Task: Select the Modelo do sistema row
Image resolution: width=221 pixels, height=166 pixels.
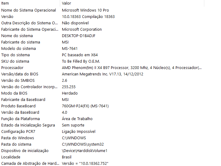Action: pos(102,48)
